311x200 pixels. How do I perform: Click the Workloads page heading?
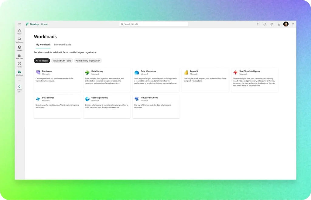pos(45,37)
